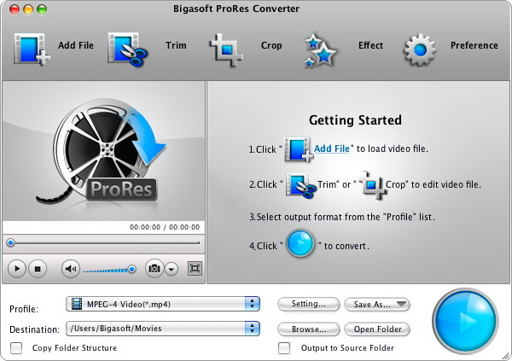Click the 00:00:00 / 00:00:00 time display
The height and width of the screenshot is (361, 512).
(x=165, y=227)
